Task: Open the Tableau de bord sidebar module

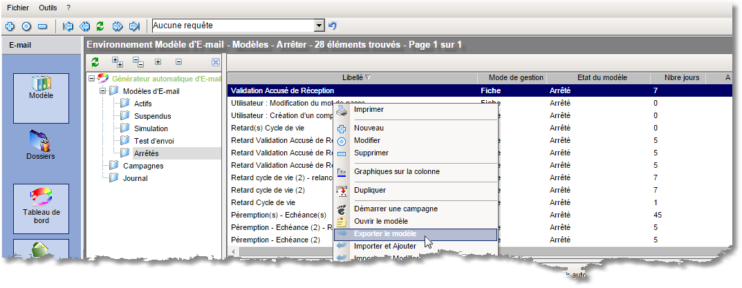Action: 41,209
